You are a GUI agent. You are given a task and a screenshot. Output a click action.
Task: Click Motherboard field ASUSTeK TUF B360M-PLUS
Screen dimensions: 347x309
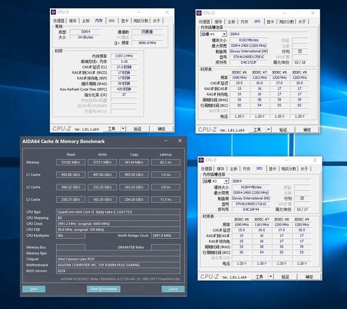point(118,265)
